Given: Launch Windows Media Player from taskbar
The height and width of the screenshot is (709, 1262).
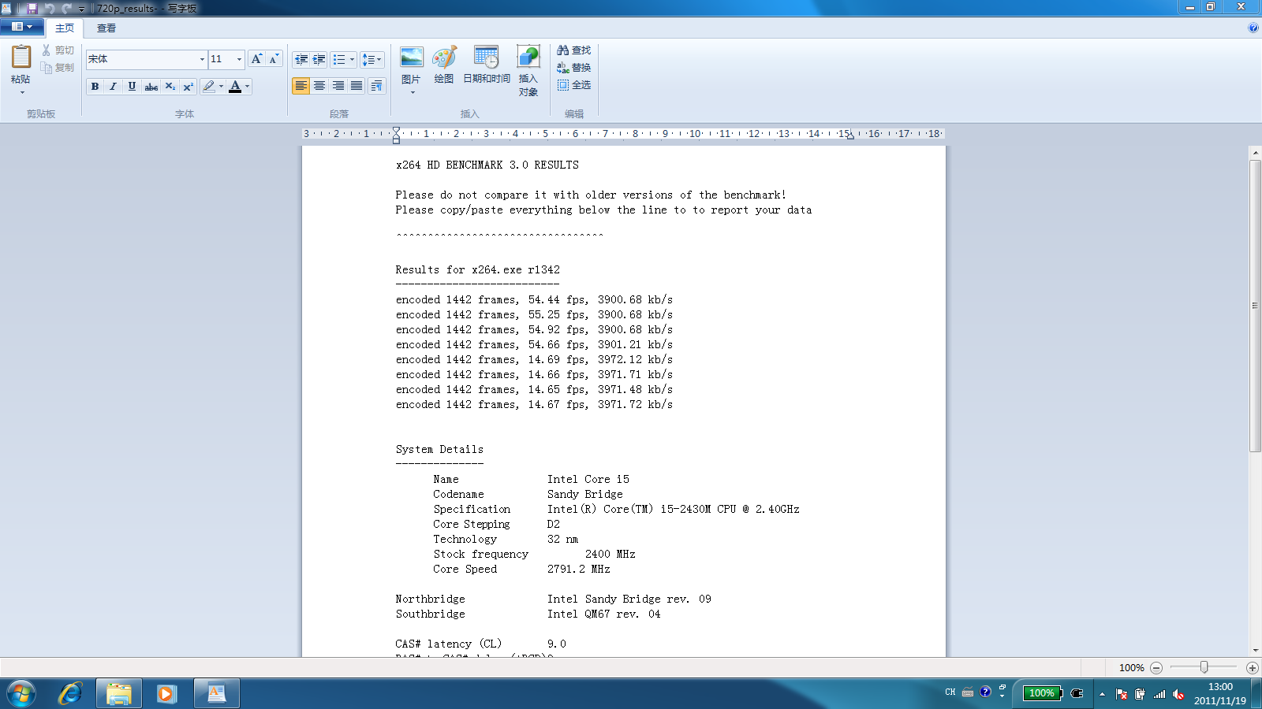Looking at the screenshot, I should click(x=166, y=693).
